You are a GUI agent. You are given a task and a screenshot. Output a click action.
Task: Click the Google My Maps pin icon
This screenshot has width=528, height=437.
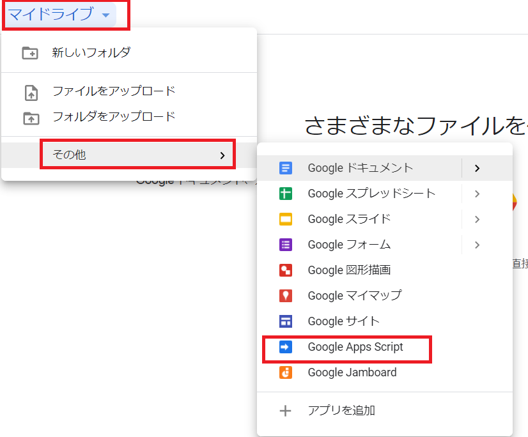click(x=286, y=296)
